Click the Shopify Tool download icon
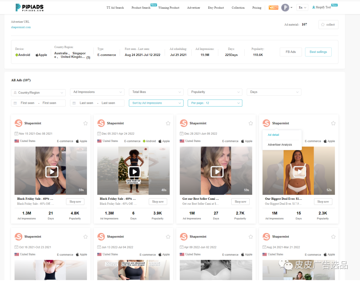This screenshot has width=360, height=281. click(x=313, y=7)
